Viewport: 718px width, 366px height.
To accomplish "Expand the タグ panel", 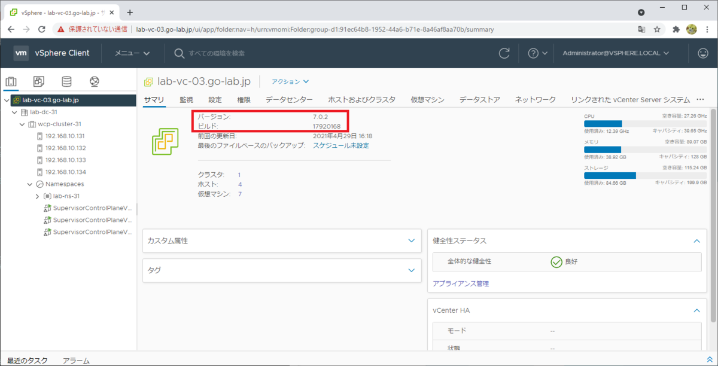I will coord(411,270).
